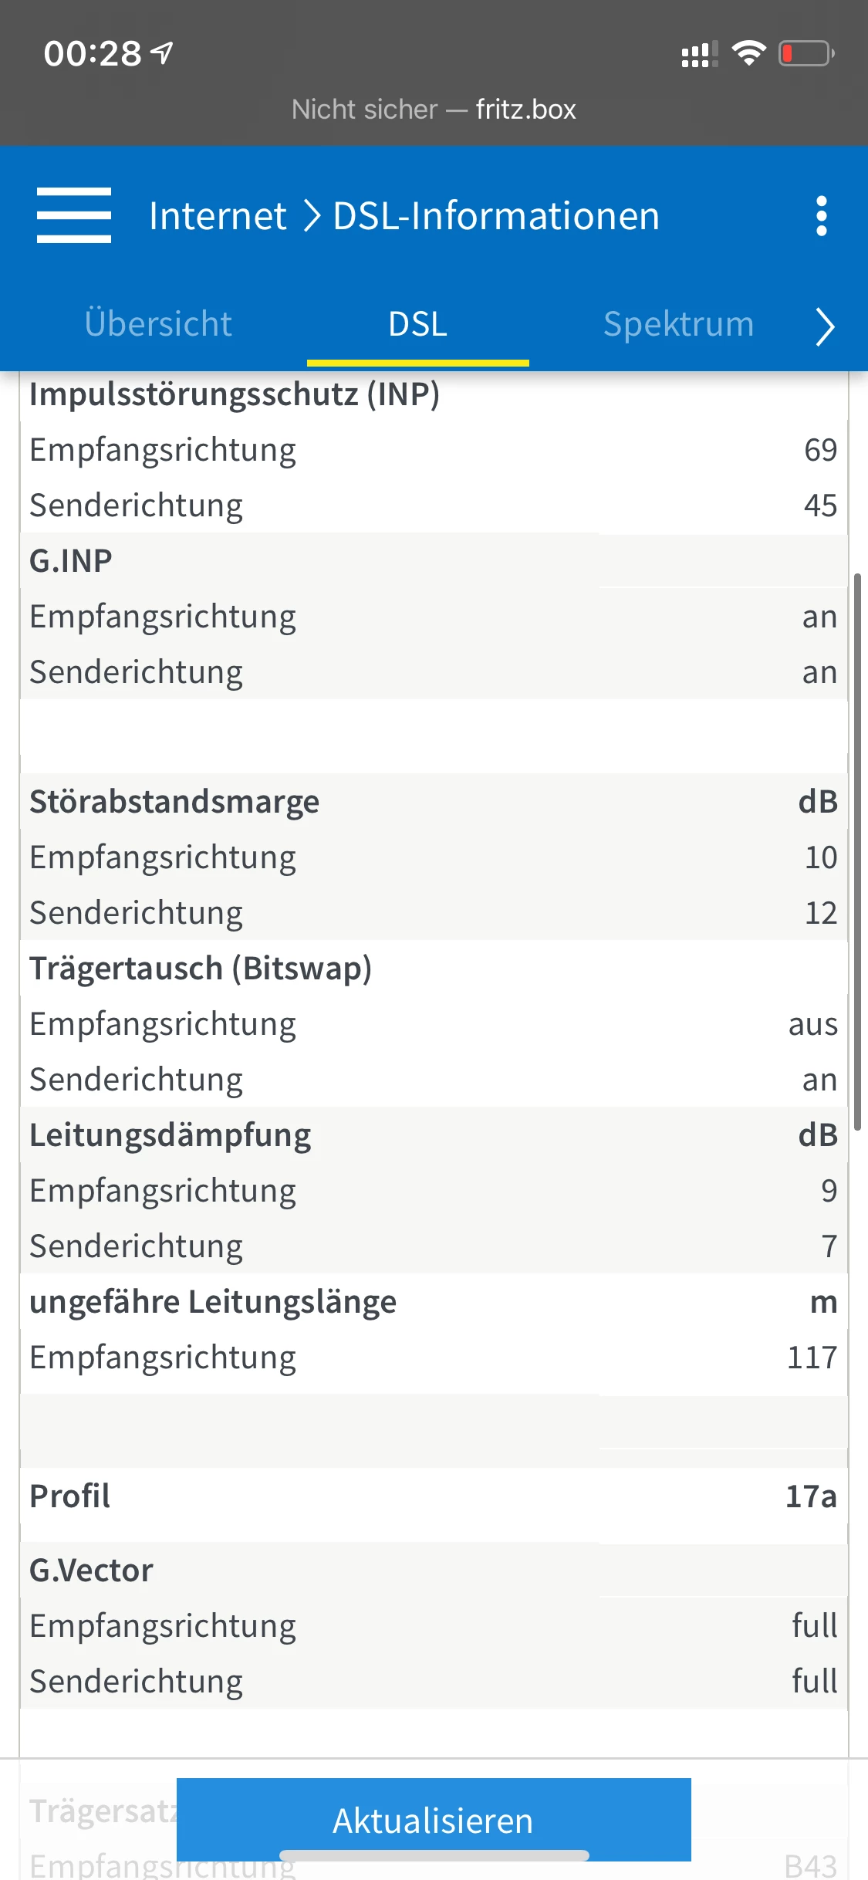Tap the location arrow beside the time
This screenshot has height=1880, width=868.
pos(162,52)
